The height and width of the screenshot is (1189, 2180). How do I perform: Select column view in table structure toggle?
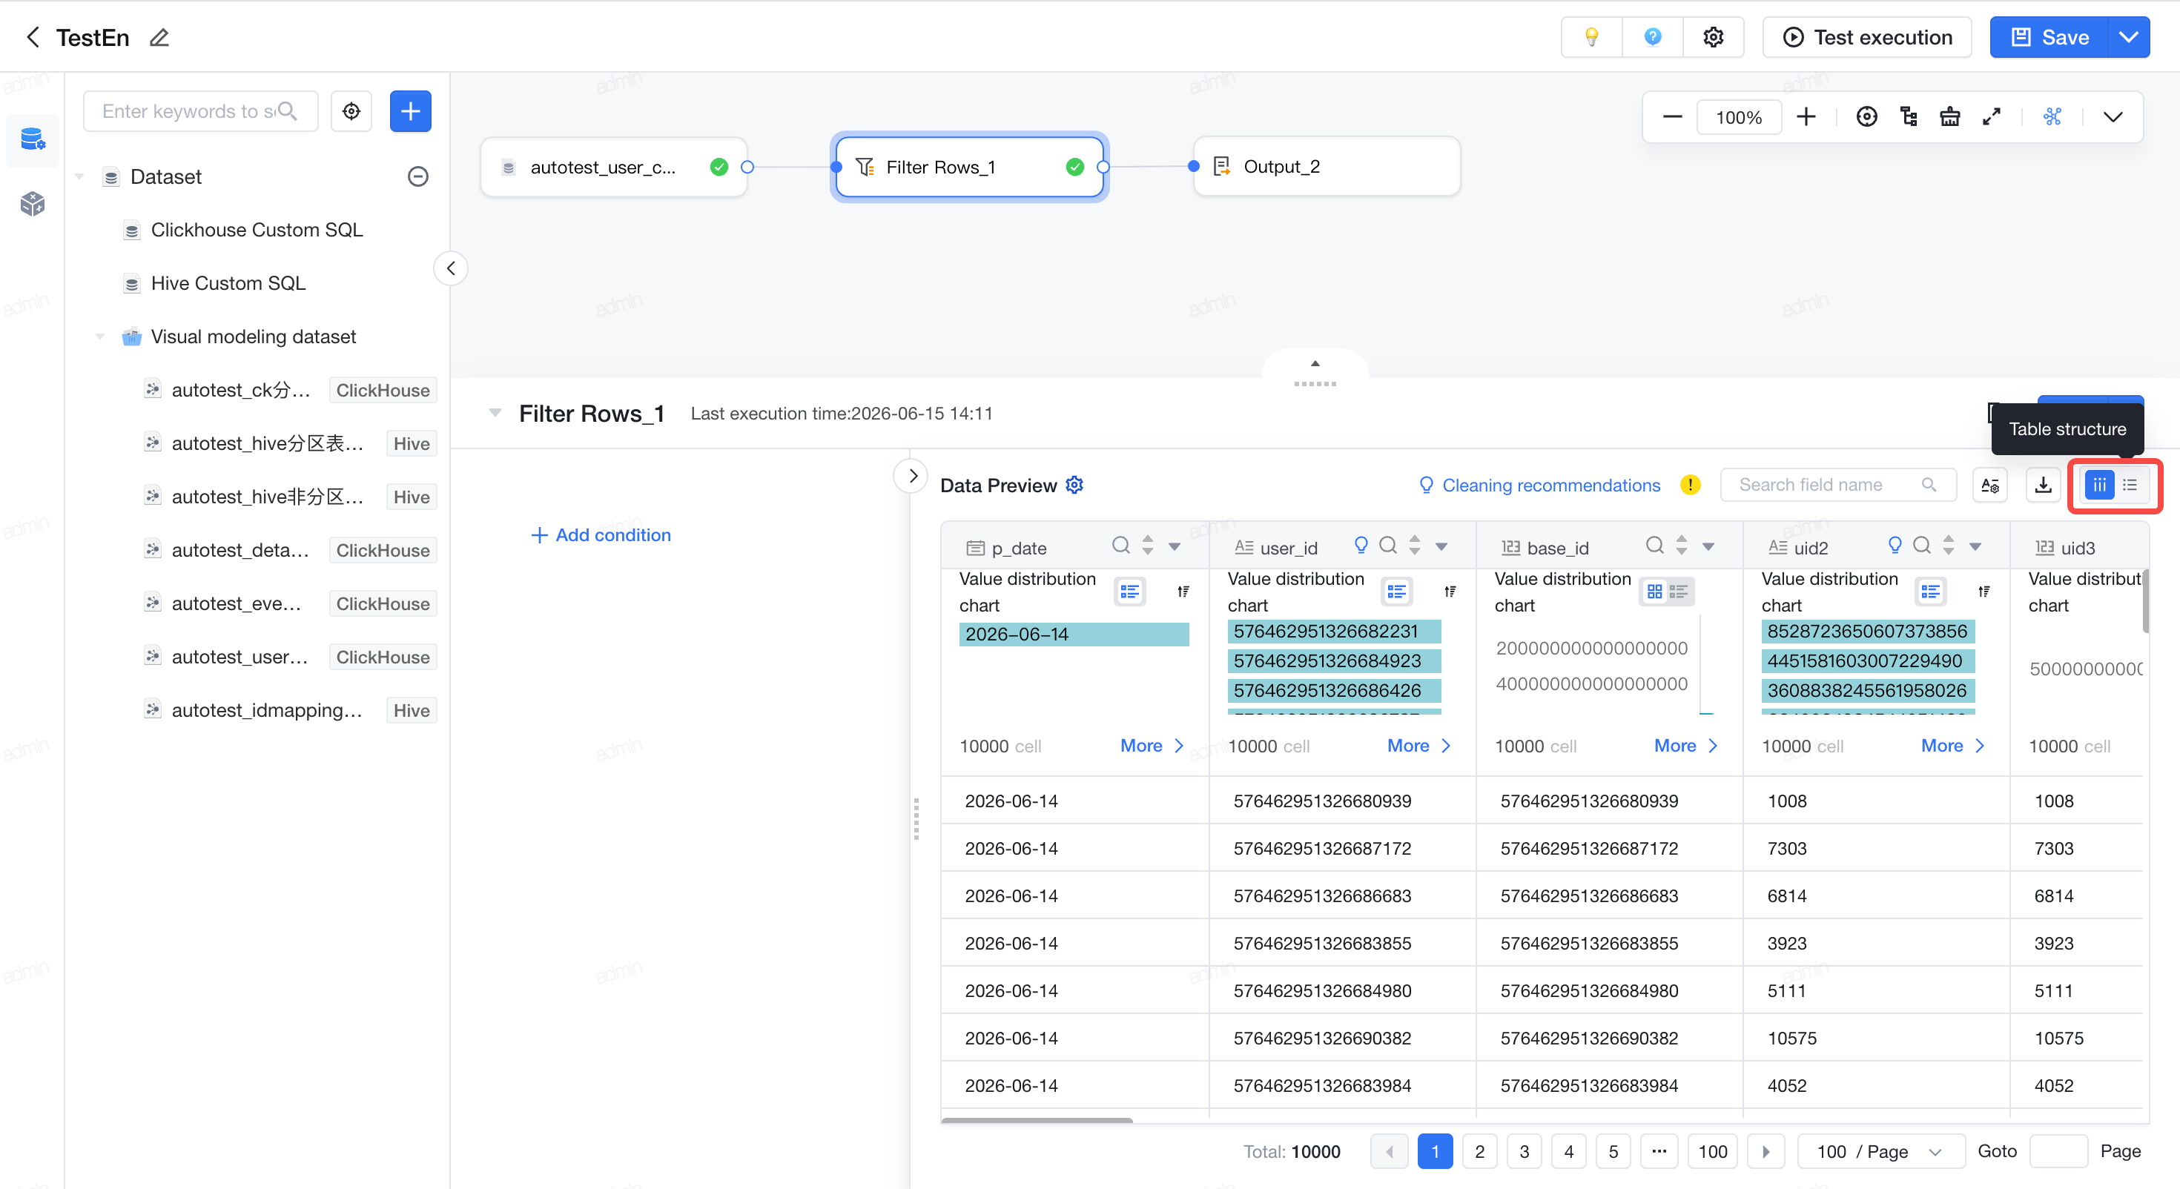2100,485
